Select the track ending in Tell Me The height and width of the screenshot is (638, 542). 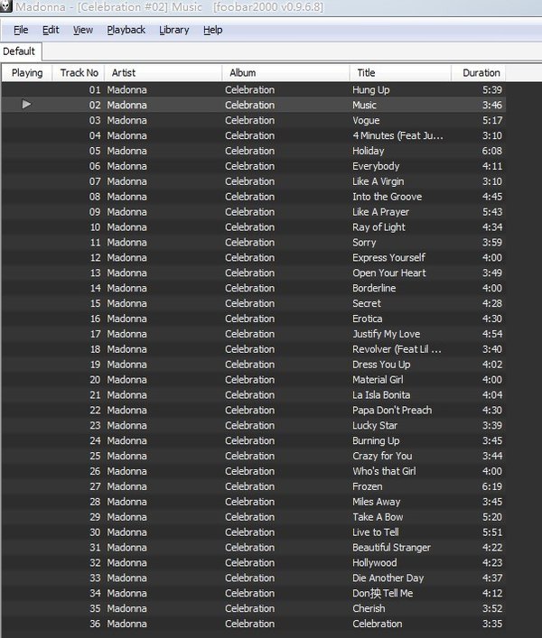(254, 593)
